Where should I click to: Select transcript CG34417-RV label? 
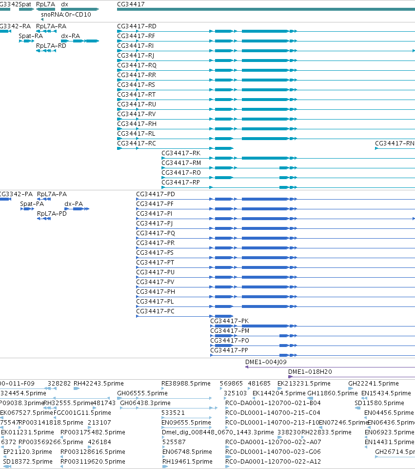click(x=136, y=114)
